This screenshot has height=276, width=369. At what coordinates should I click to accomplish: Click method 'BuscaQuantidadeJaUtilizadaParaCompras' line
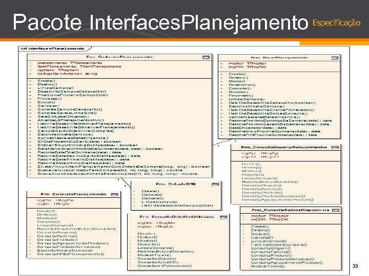(117, 174)
